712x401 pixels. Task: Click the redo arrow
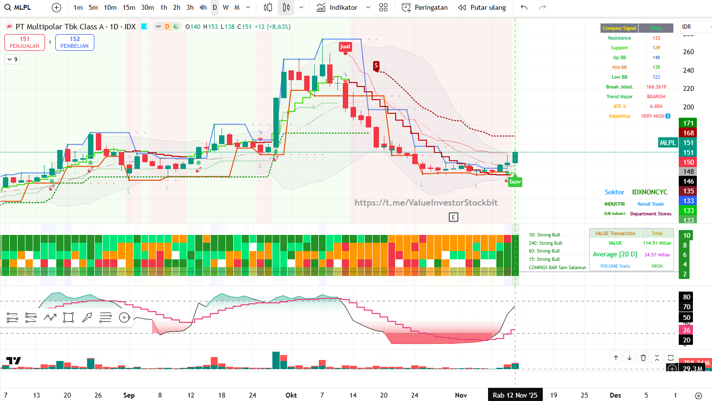tap(542, 7)
